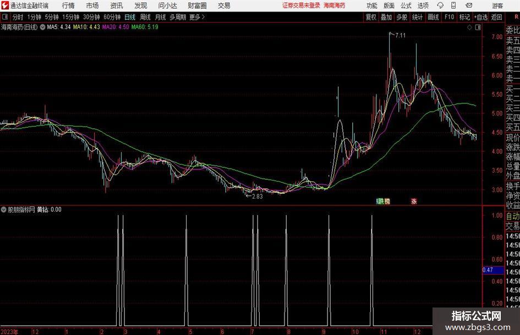The image size is (520, 335).
Task: Click the 2.83 low price label
Action: click(x=258, y=196)
